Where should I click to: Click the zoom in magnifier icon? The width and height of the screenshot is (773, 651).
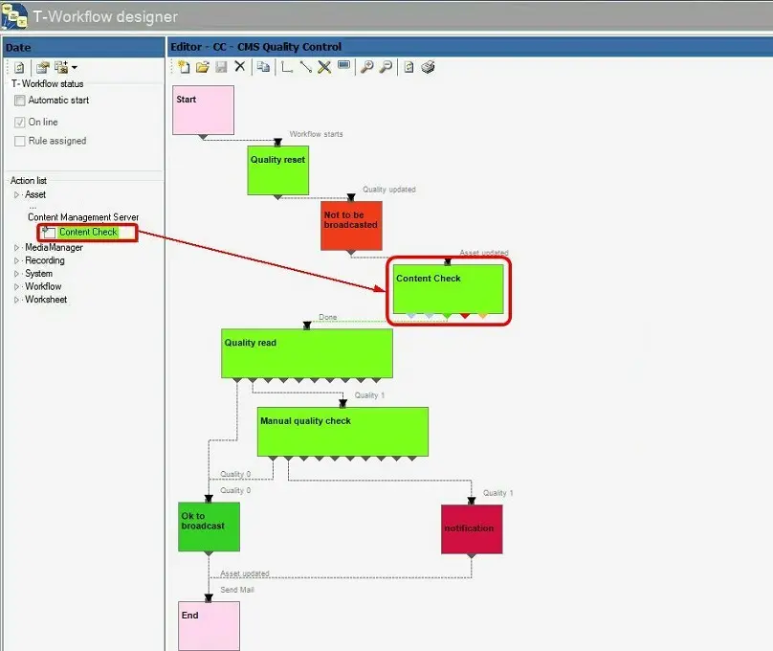[x=365, y=67]
